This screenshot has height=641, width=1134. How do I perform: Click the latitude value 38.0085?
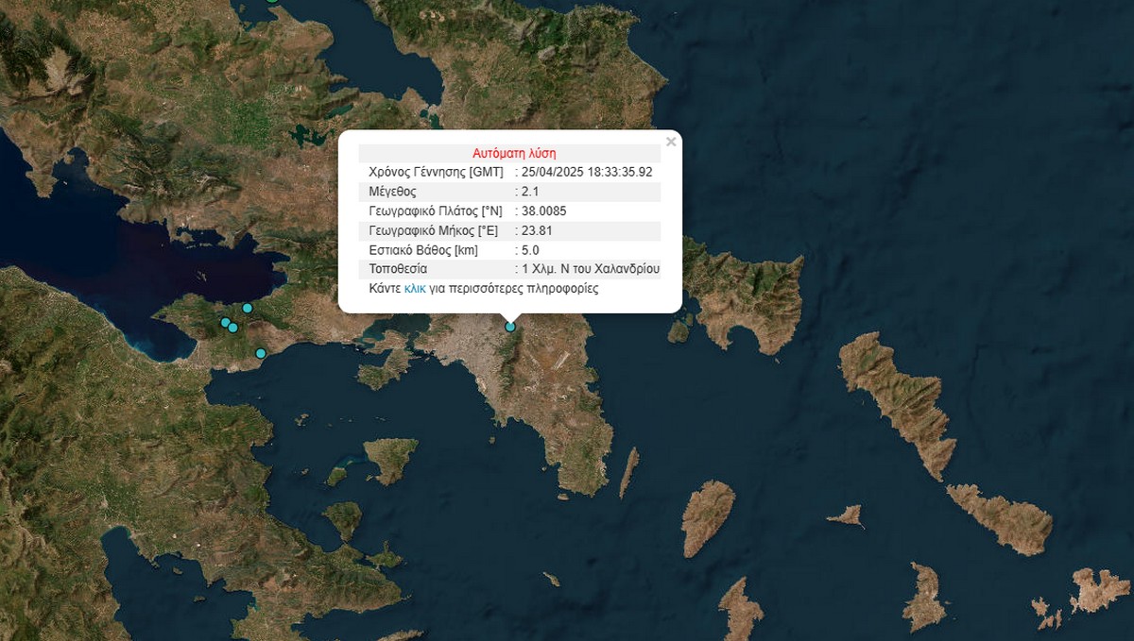[543, 211]
